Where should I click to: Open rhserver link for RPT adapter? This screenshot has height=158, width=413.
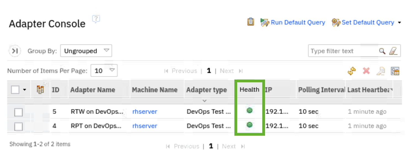tap(145, 126)
